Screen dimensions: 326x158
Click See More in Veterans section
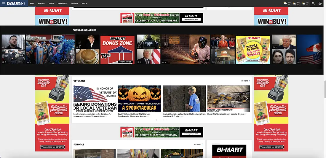pyautogui.click(x=244, y=81)
